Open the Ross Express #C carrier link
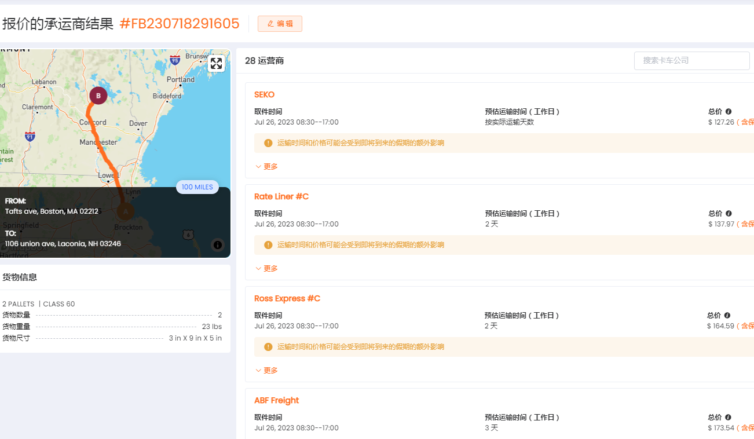754x439 pixels. point(287,298)
